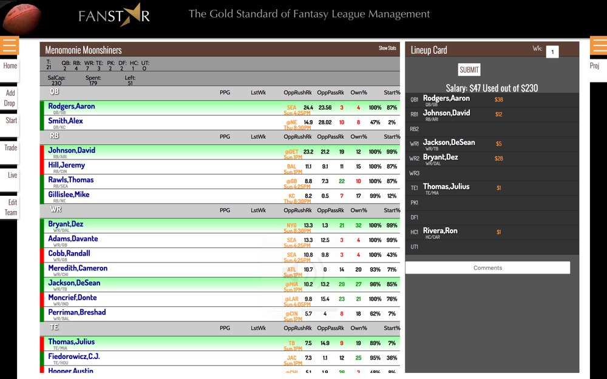
Task: Click the $38 salary next to Rodgers,Aaron
Action: point(498,99)
